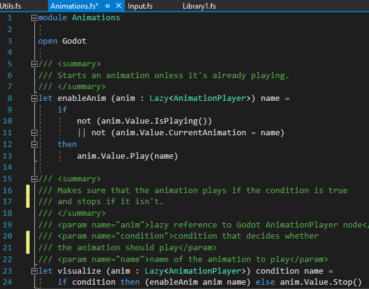Screen dimensions: 369x289
Task: Close the Animations.fs tab
Action: pyautogui.click(x=116, y=6)
